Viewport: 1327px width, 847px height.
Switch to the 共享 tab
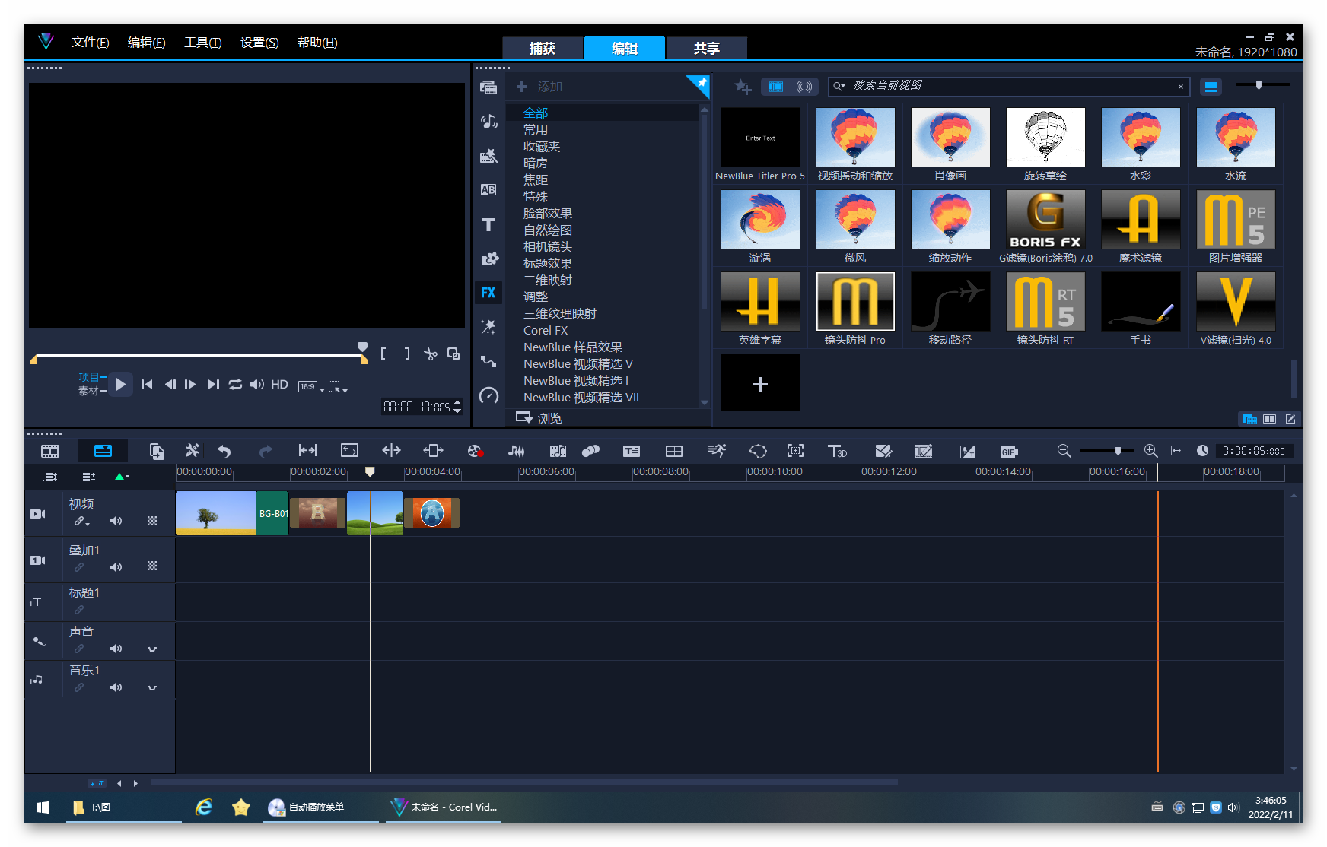pyautogui.click(x=706, y=48)
